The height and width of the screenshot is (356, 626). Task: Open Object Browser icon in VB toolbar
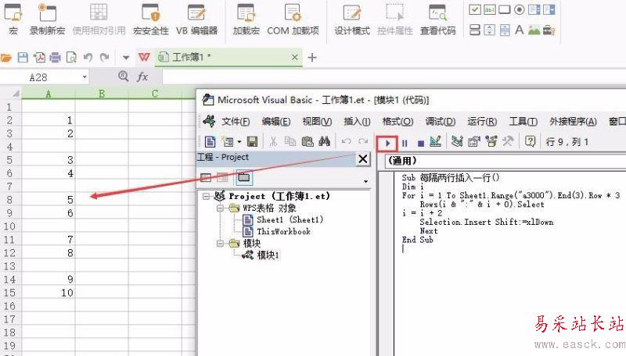(491, 141)
